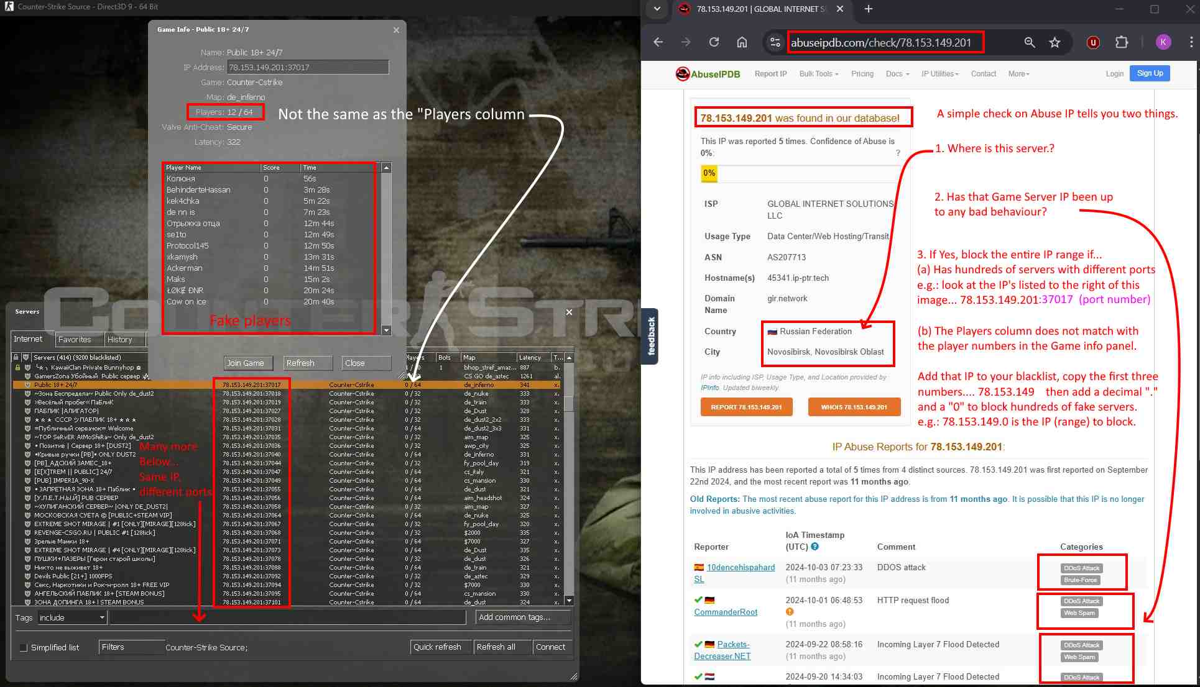Click the browser reload icon

[714, 42]
